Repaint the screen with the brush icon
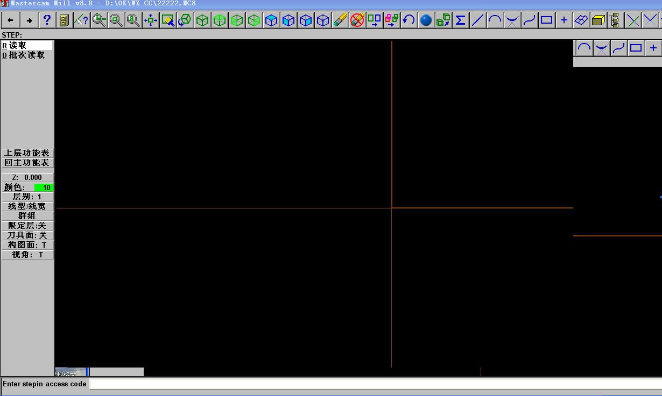662x396 pixels. pyautogui.click(x=168, y=20)
